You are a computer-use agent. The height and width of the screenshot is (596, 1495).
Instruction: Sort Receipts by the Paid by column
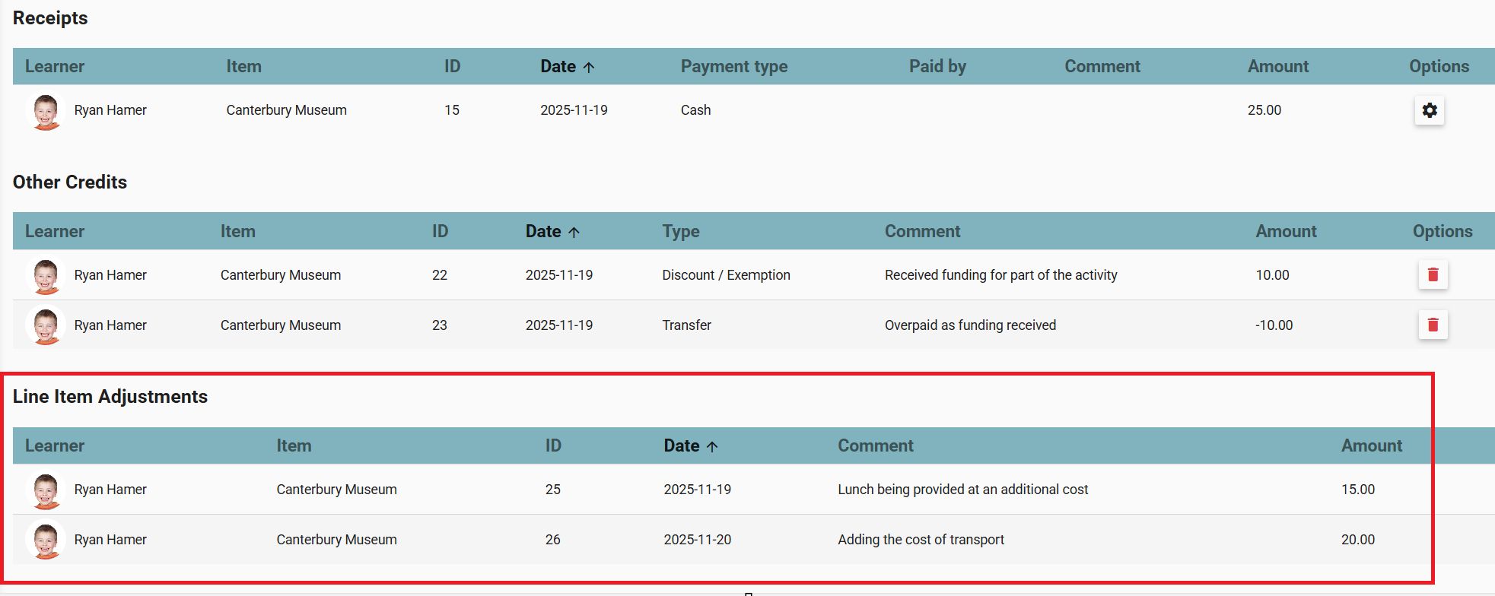click(x=937, y=67)
